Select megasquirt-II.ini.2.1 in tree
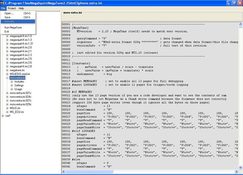Viewport: 243px width, 175px height. [x=21, y=51]
